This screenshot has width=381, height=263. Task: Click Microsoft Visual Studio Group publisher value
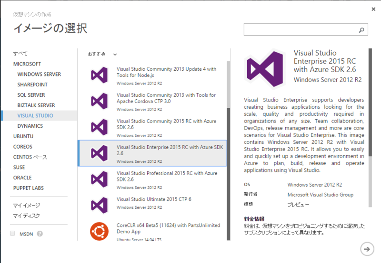(321, 195)
